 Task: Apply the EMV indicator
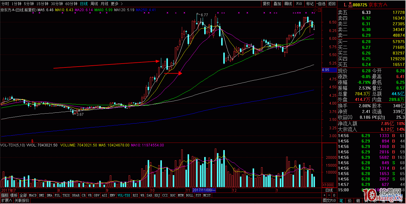[x=113, y=195]
